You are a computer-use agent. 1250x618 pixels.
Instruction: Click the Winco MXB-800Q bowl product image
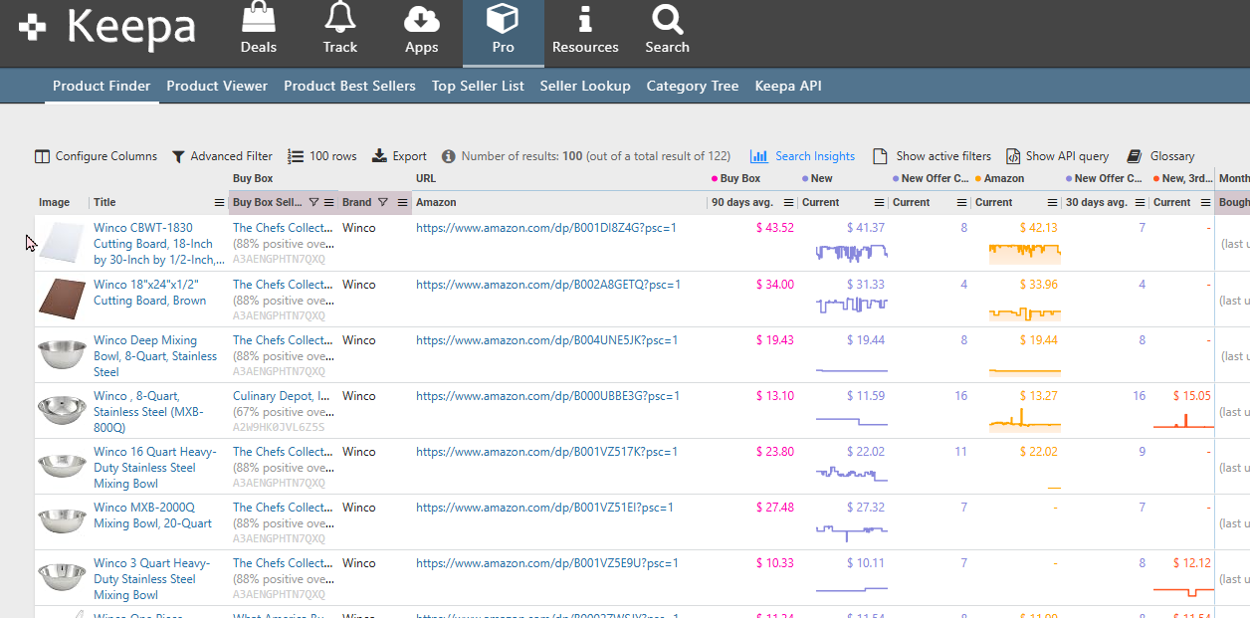click(61, 411)
